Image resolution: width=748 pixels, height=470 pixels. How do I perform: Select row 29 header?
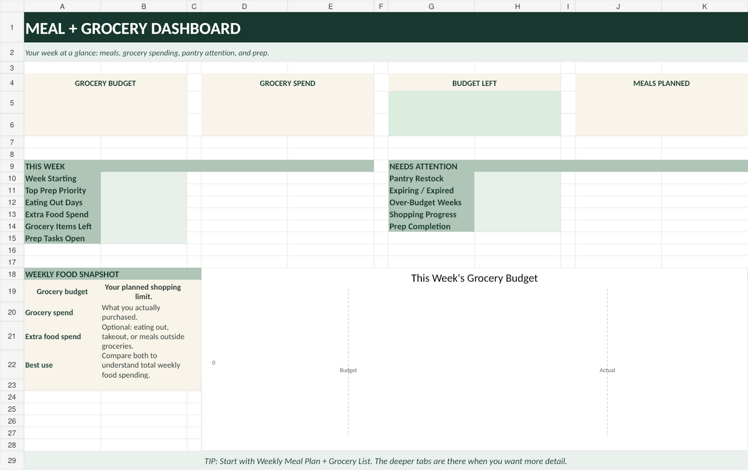(12, 461)
